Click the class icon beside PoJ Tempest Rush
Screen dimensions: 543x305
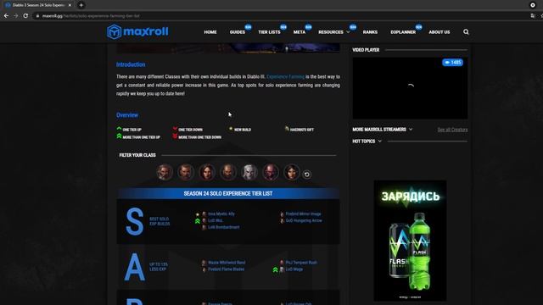tap(282, 263)
